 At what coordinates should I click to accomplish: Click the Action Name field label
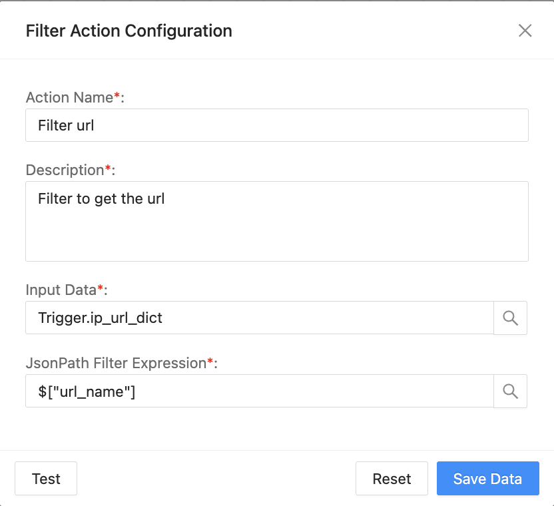coord(69,97)
